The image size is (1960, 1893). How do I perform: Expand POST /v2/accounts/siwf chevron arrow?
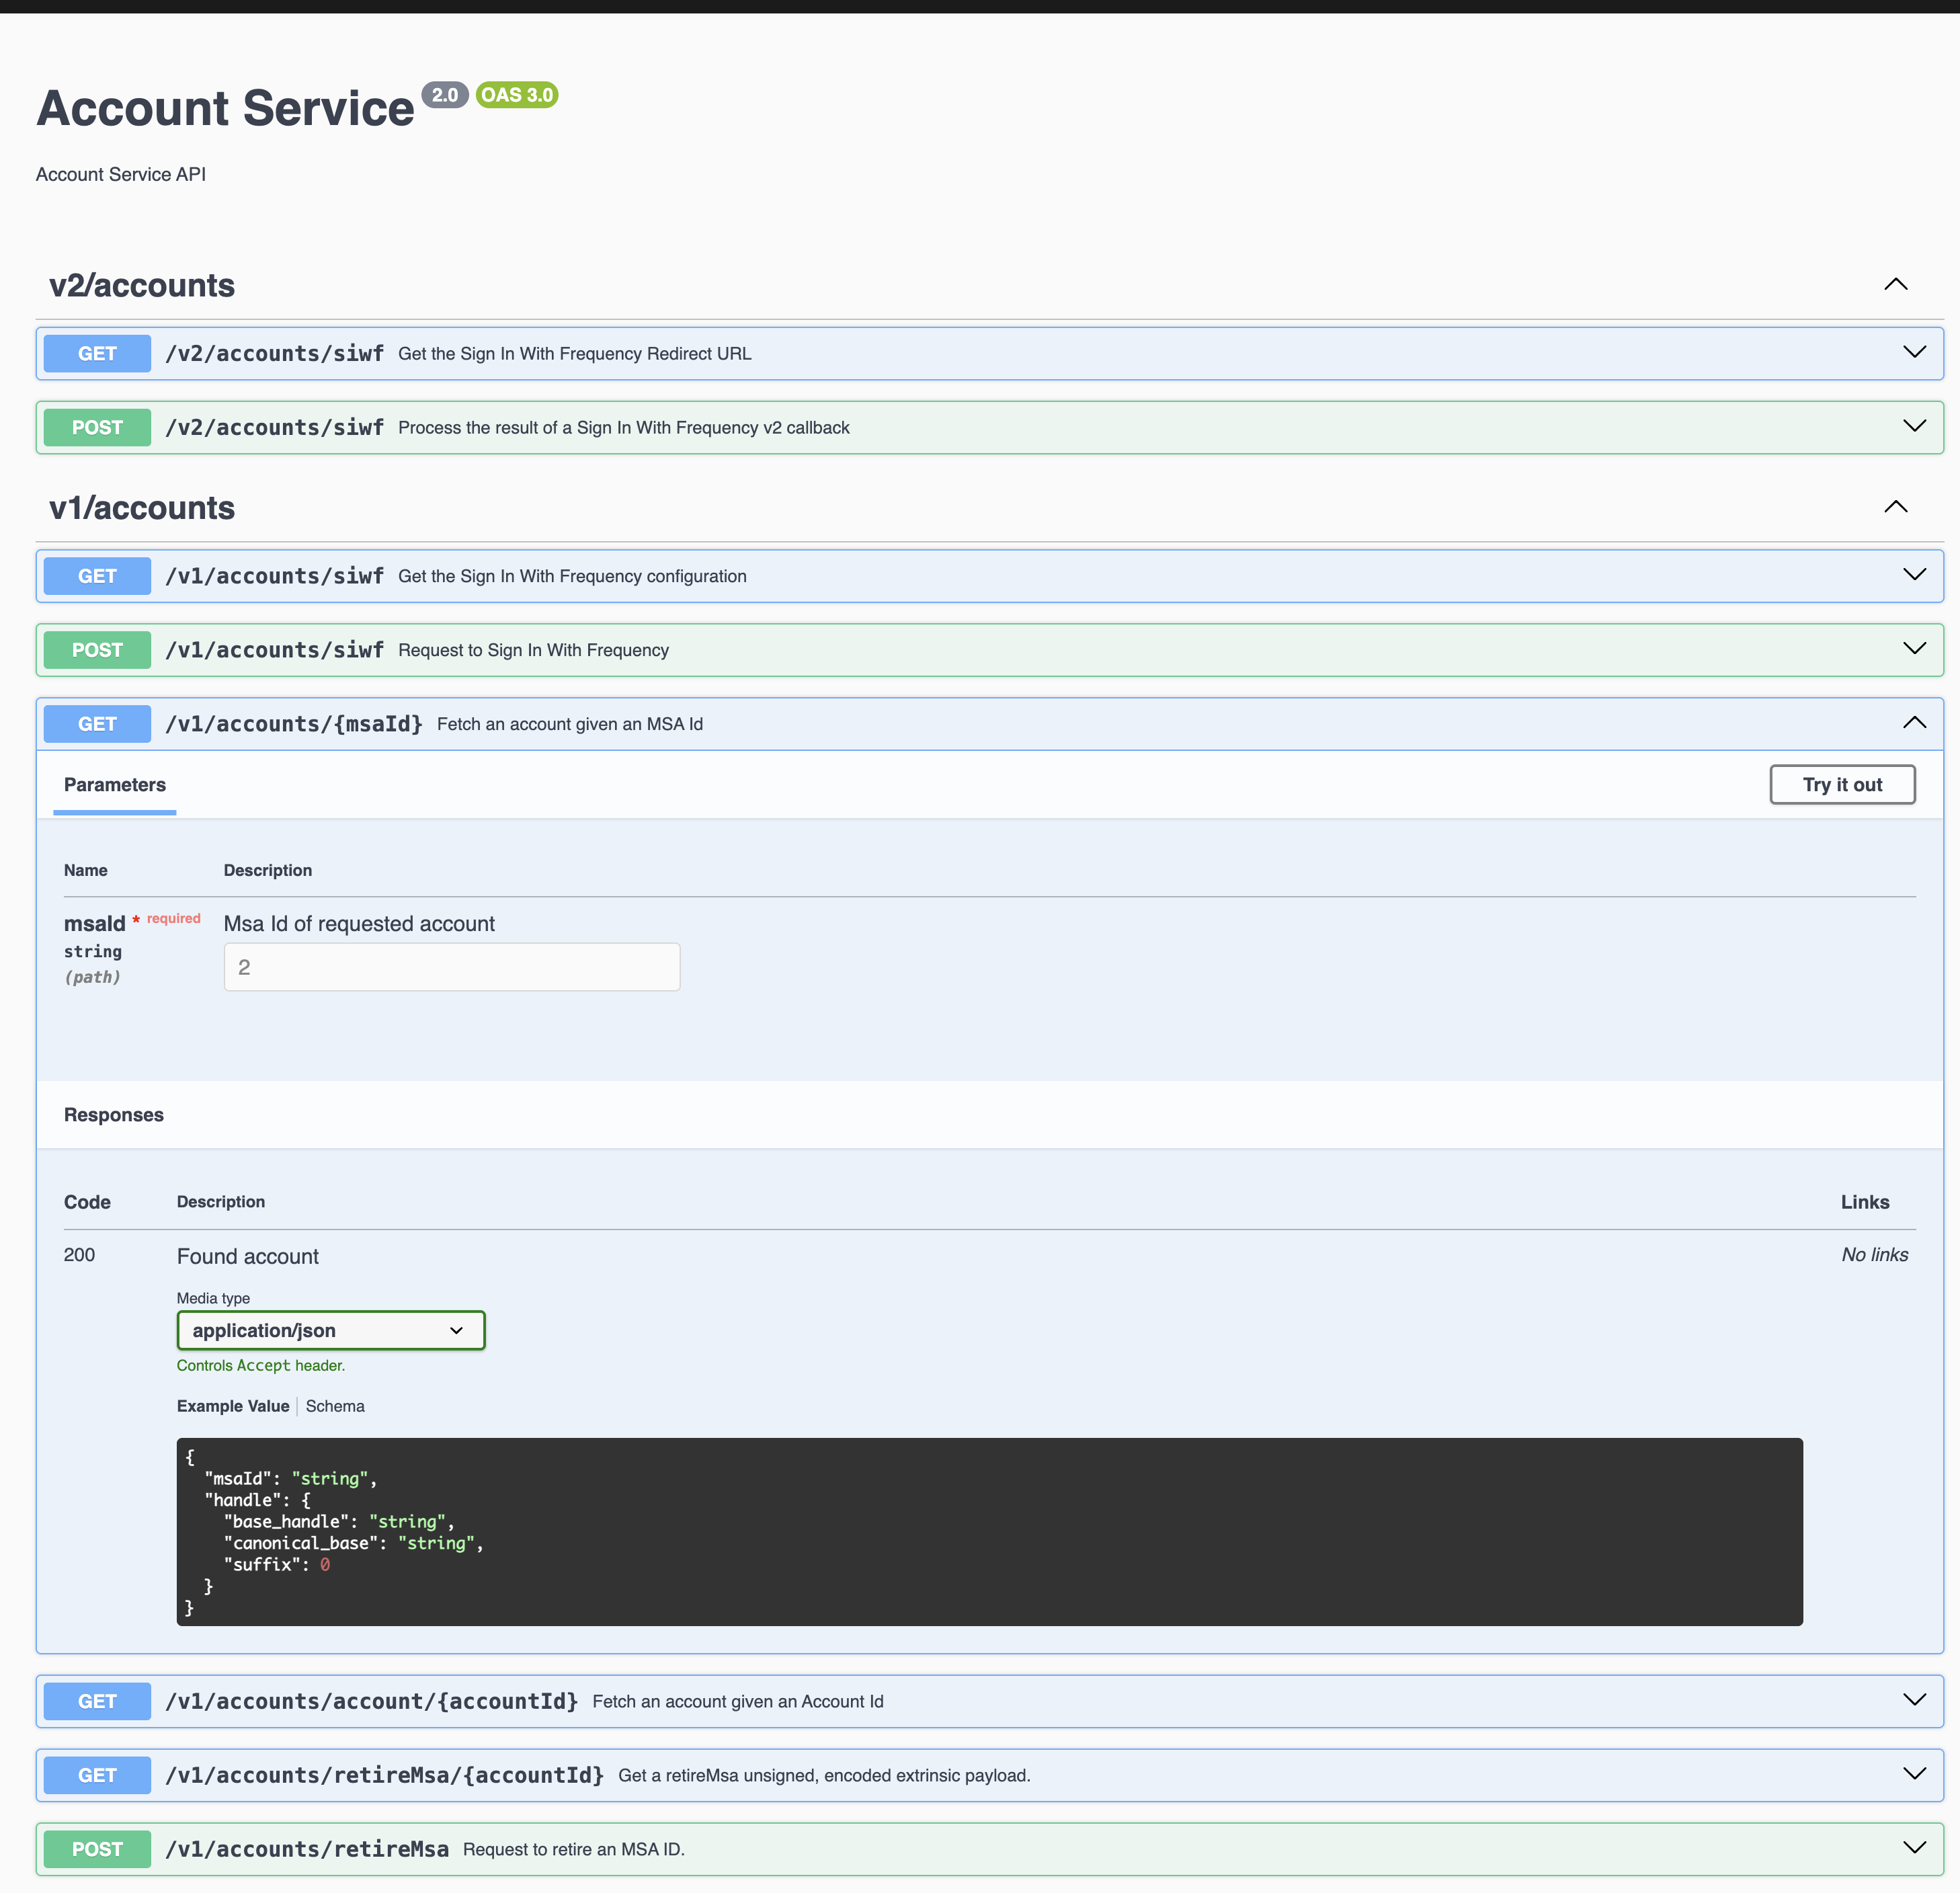click(x=1914, y=426)
